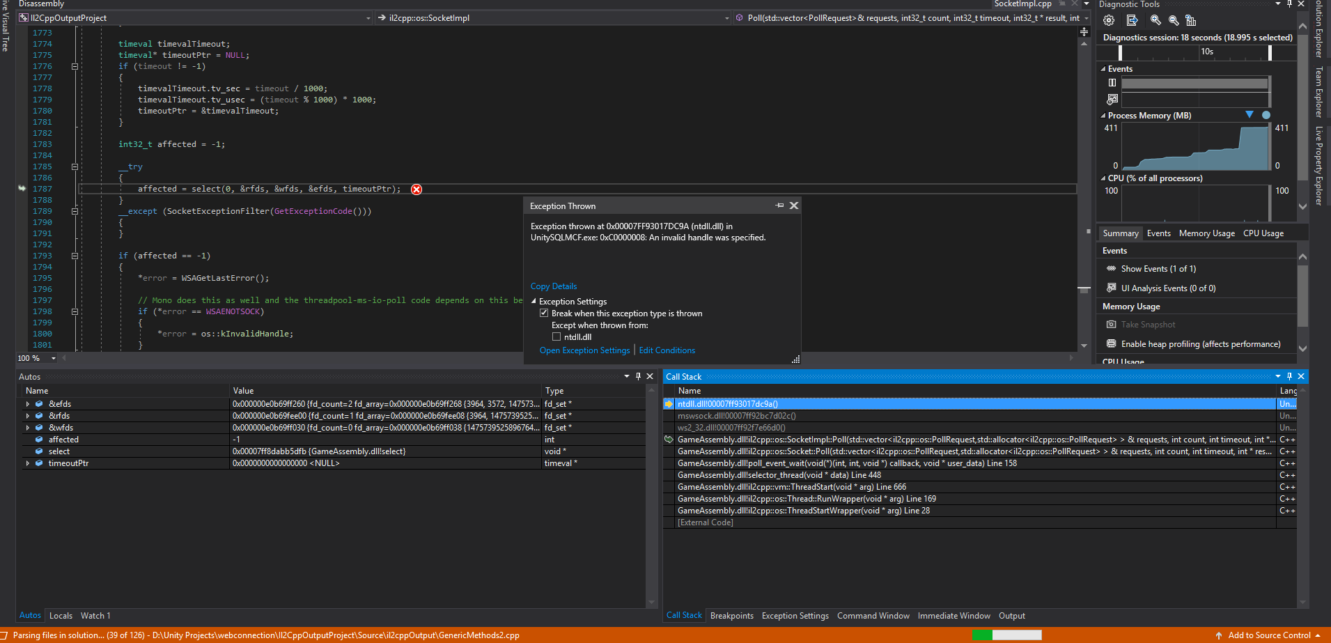
Task: Pin the Exception Thrown popup
Action: tap(779, 205)
